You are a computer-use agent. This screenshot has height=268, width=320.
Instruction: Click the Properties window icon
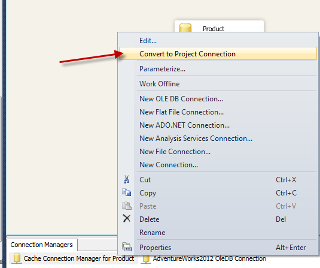click(x=127, y=247)
